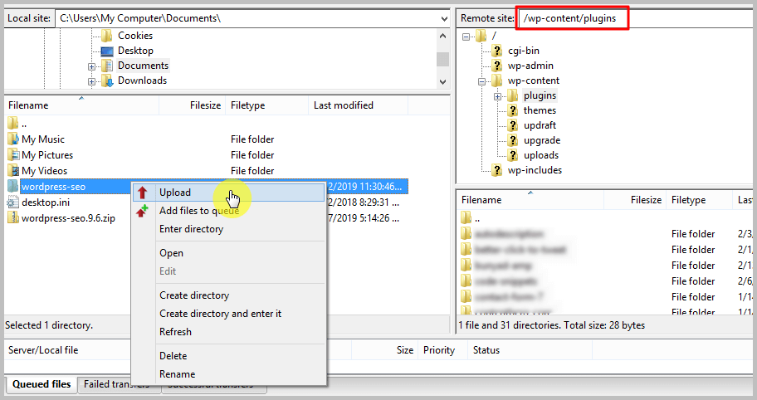757x400 pixels.
Task: Click the local tree scrollbar down arrow
Action: (x=442, y=81)
